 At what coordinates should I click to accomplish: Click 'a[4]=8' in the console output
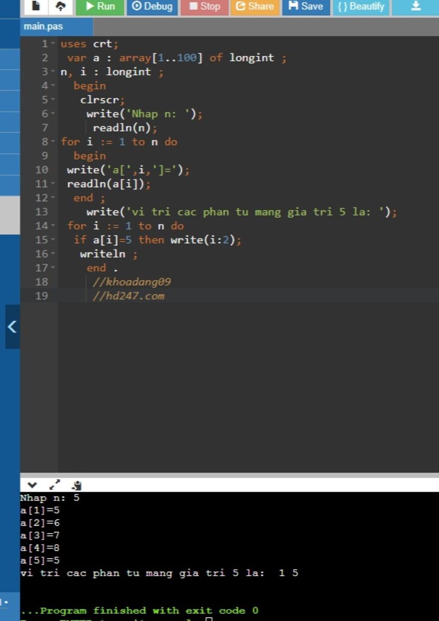[40, 548]
